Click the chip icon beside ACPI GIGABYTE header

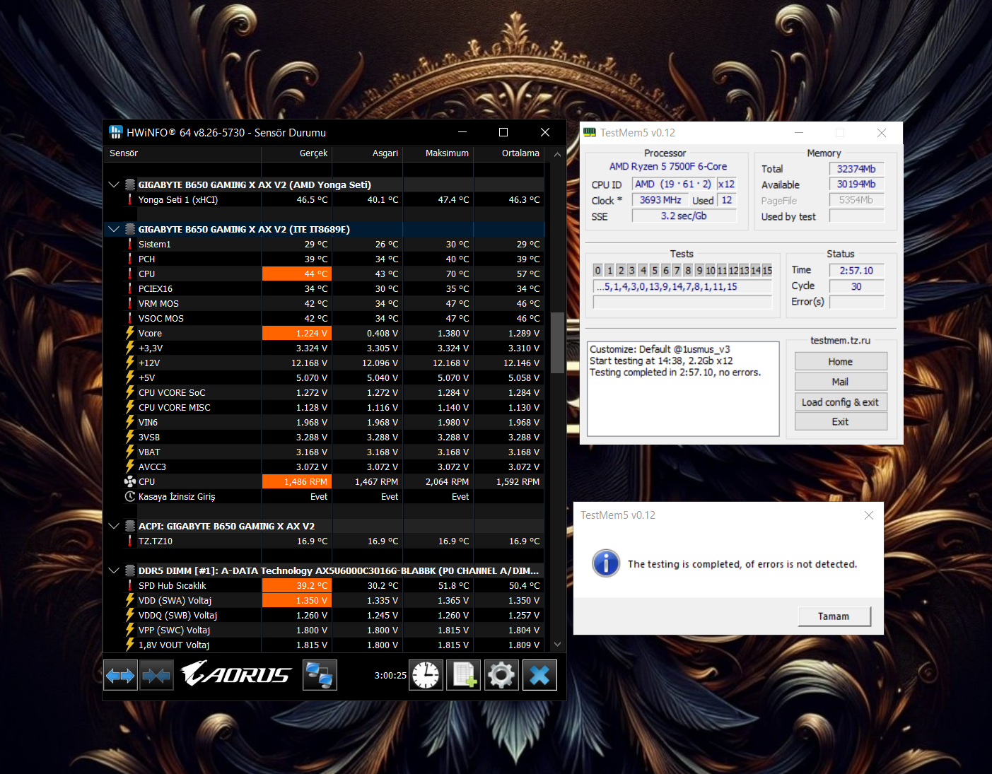coord(130,526)
